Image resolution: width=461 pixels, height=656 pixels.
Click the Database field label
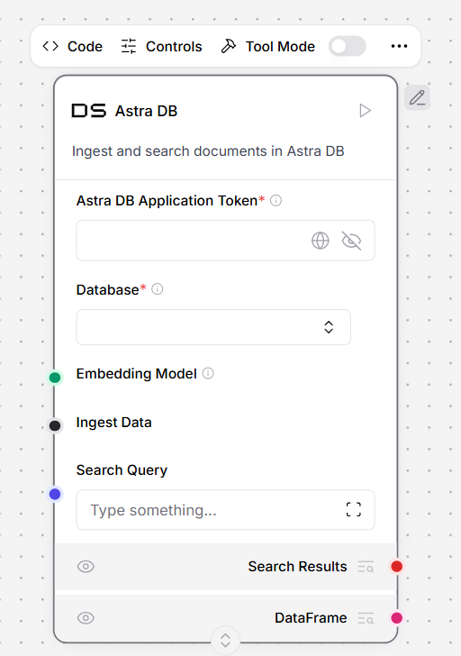[x=107, y=290]
